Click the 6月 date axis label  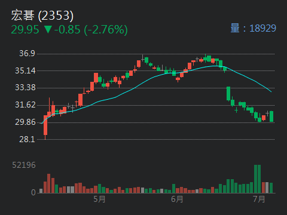tap(177, 199)
